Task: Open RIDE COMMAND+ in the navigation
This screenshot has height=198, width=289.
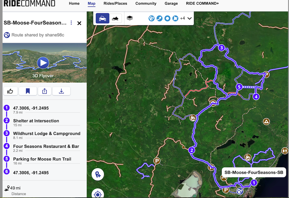Action: 202,3
